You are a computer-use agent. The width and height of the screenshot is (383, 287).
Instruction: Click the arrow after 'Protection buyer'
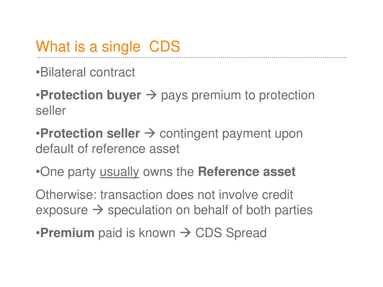151,95
